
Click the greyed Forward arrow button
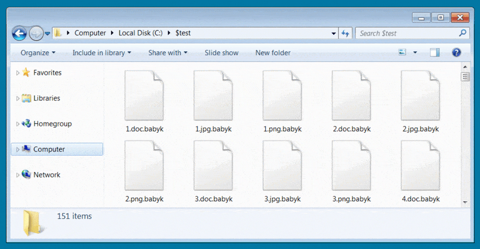click(36, 33)
